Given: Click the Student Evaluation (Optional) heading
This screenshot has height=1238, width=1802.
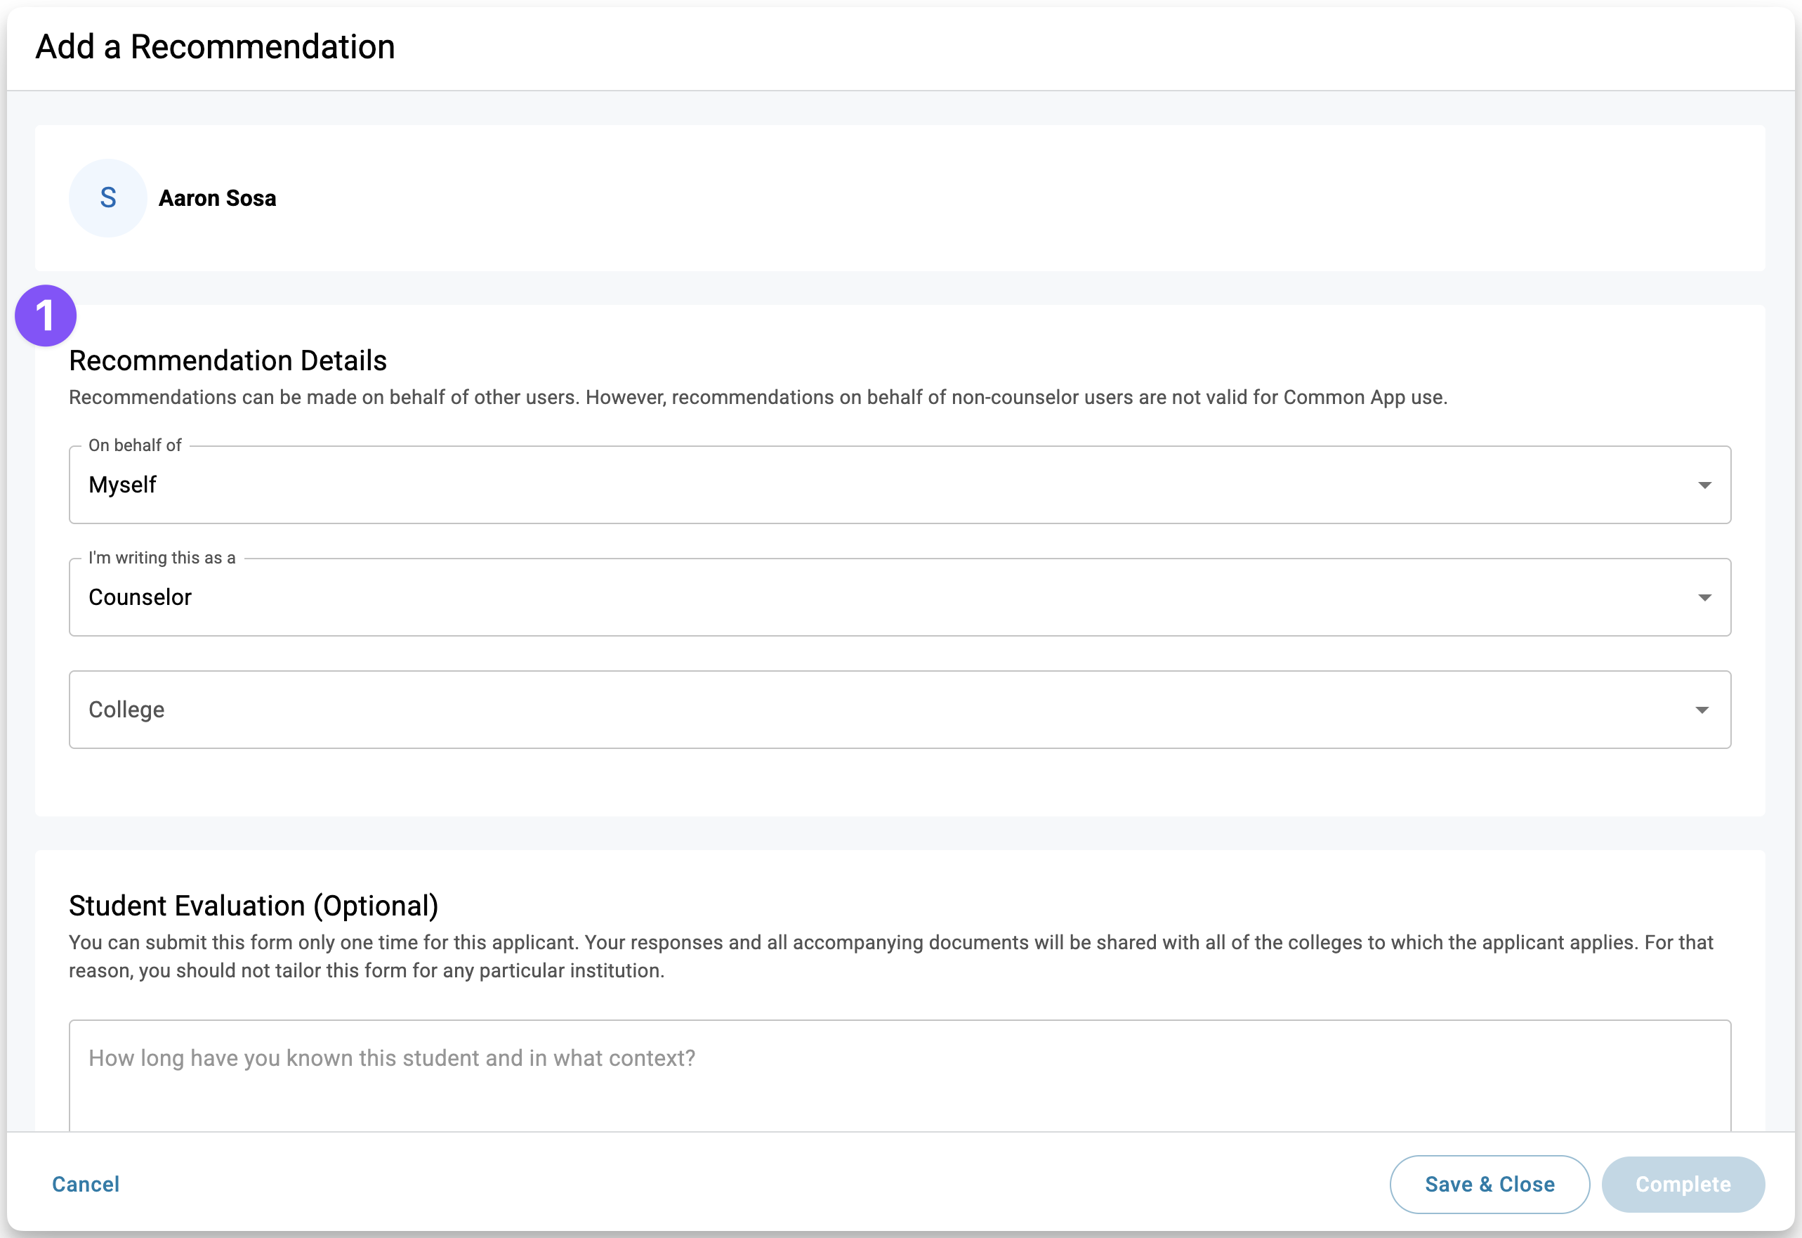Looking at the screenshot, I should tap(254, 905).
